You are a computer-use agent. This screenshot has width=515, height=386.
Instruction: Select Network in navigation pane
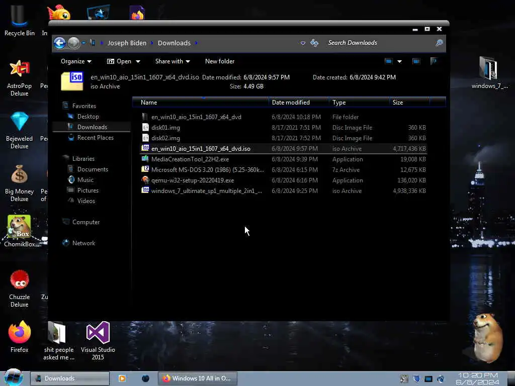pyautogui.click(x=83, y=243)
